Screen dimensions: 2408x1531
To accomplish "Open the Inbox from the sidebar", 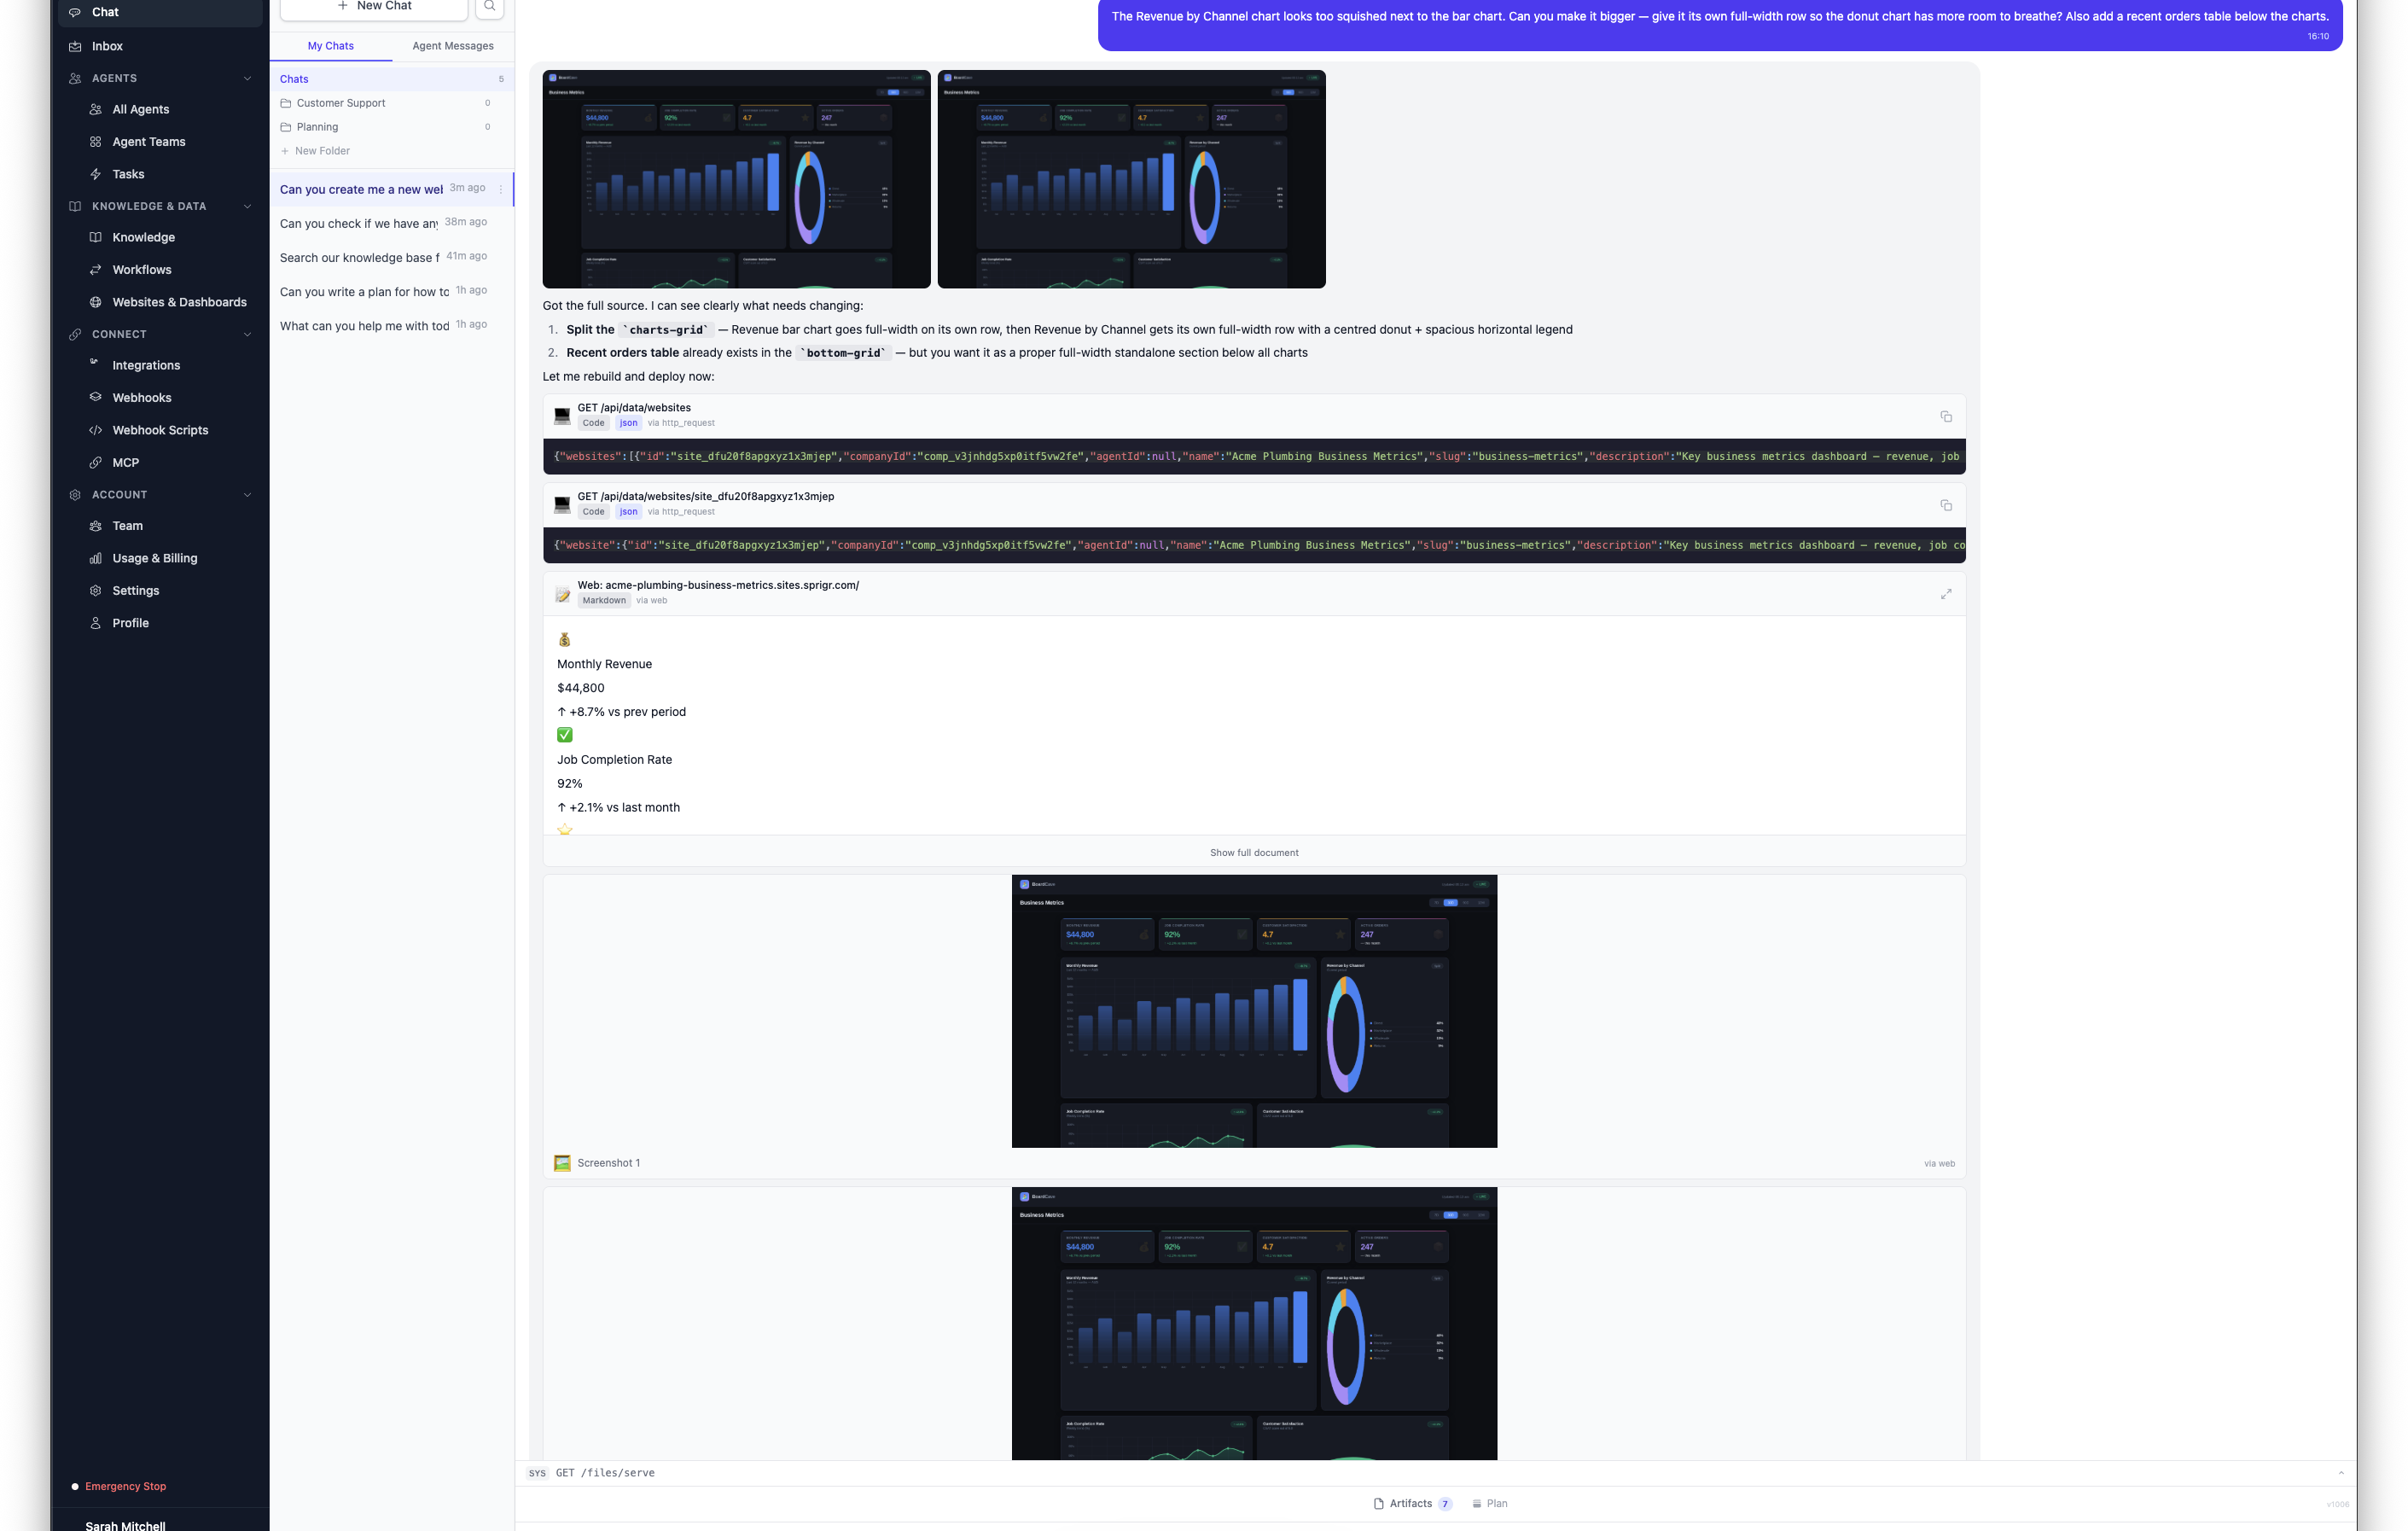I will point(105,46).
